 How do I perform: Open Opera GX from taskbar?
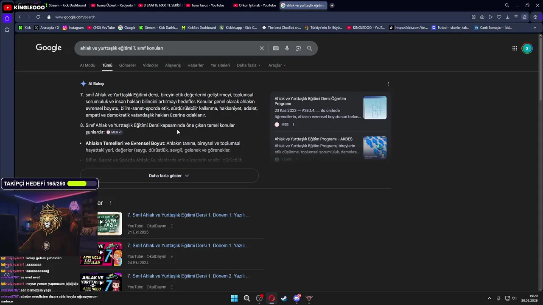coord(271,298)
